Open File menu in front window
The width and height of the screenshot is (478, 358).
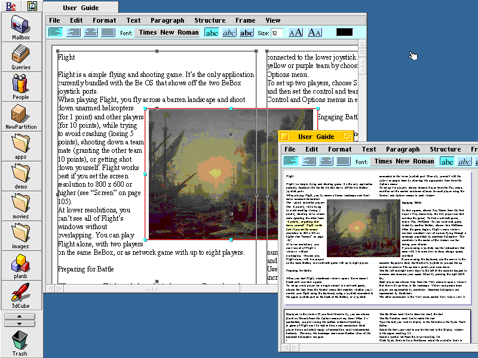click(x=290, y=149)
